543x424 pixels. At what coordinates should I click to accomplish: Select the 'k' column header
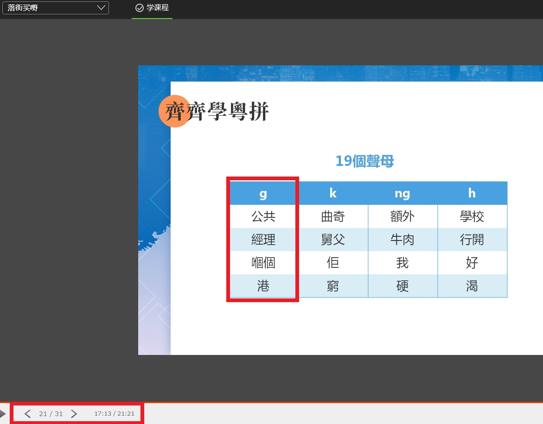[x=333, y=193]
